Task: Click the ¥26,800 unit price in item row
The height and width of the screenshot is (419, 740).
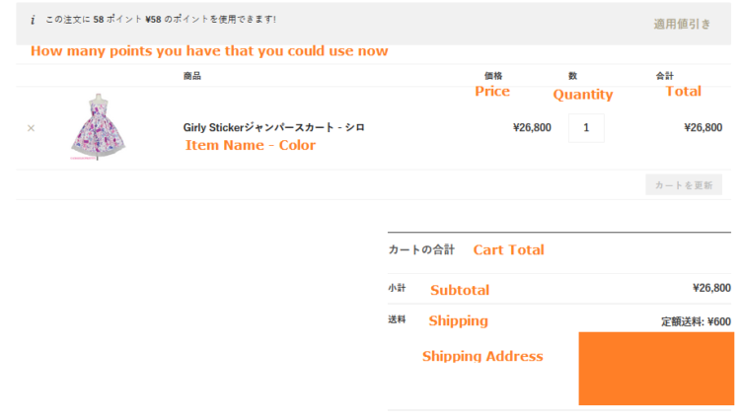Action: coord(532,127)
